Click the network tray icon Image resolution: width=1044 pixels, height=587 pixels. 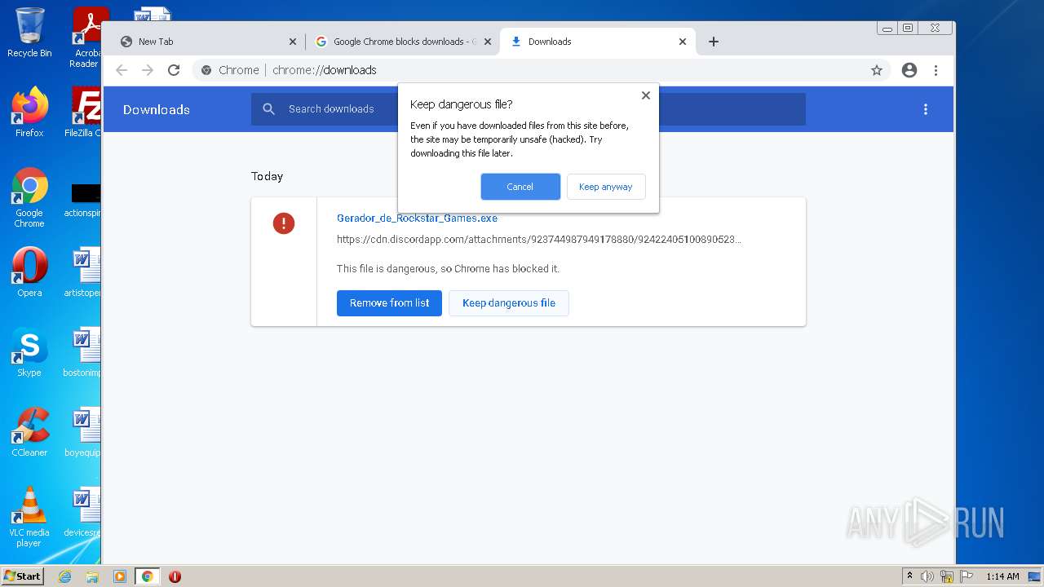pos(946,576)
